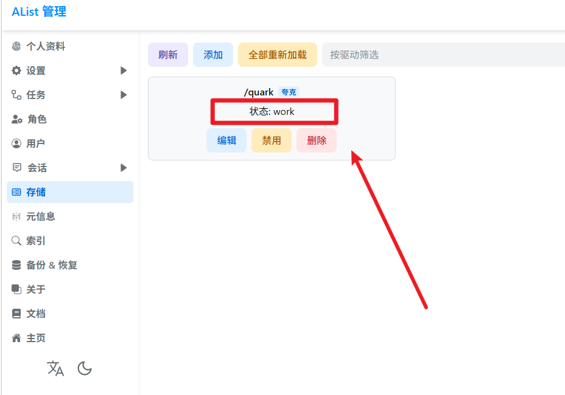Click the 会话 chat icon
The image size is (565, 395).
tap(17, 168)
